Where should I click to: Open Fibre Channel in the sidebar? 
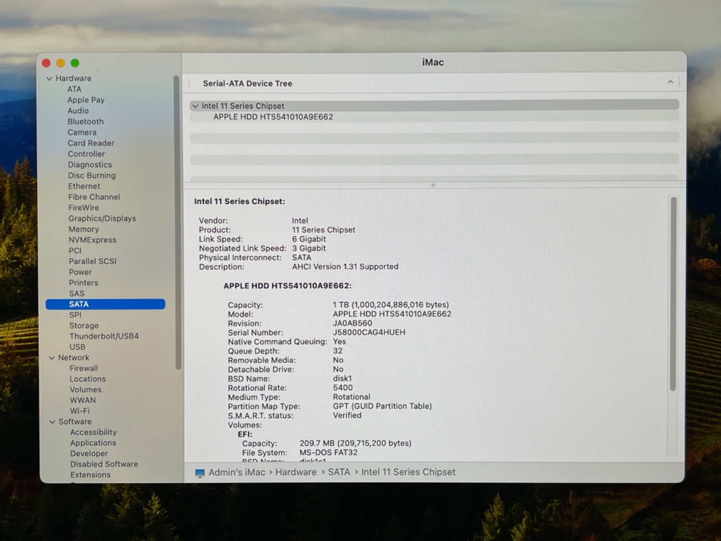[x=94, y=197]
